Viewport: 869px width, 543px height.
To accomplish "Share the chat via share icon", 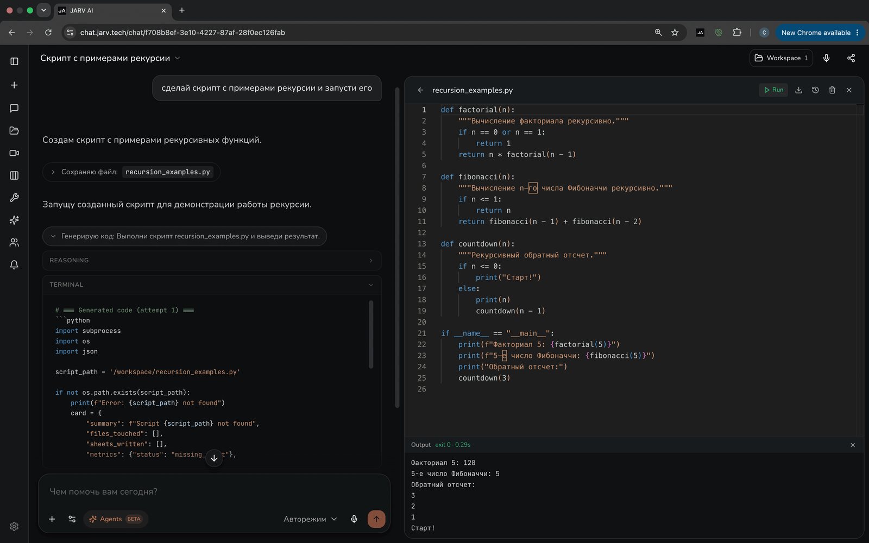I will (x=851, y=58).
